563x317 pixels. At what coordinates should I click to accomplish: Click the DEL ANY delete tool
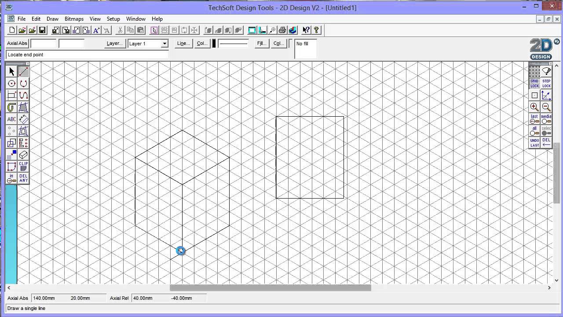pyautogui.click(x=23, y=178)
